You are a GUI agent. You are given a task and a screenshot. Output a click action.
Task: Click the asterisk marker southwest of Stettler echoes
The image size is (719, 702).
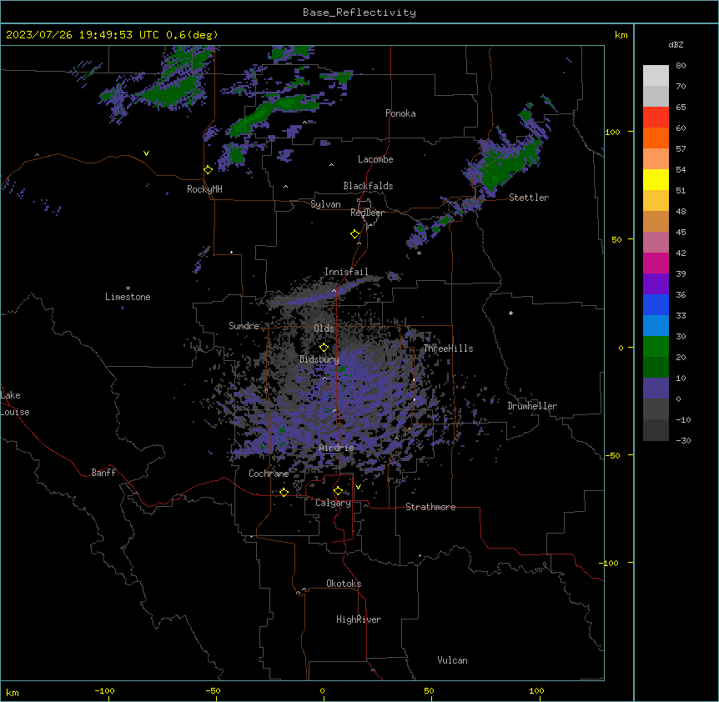click(x=419, y=253)
